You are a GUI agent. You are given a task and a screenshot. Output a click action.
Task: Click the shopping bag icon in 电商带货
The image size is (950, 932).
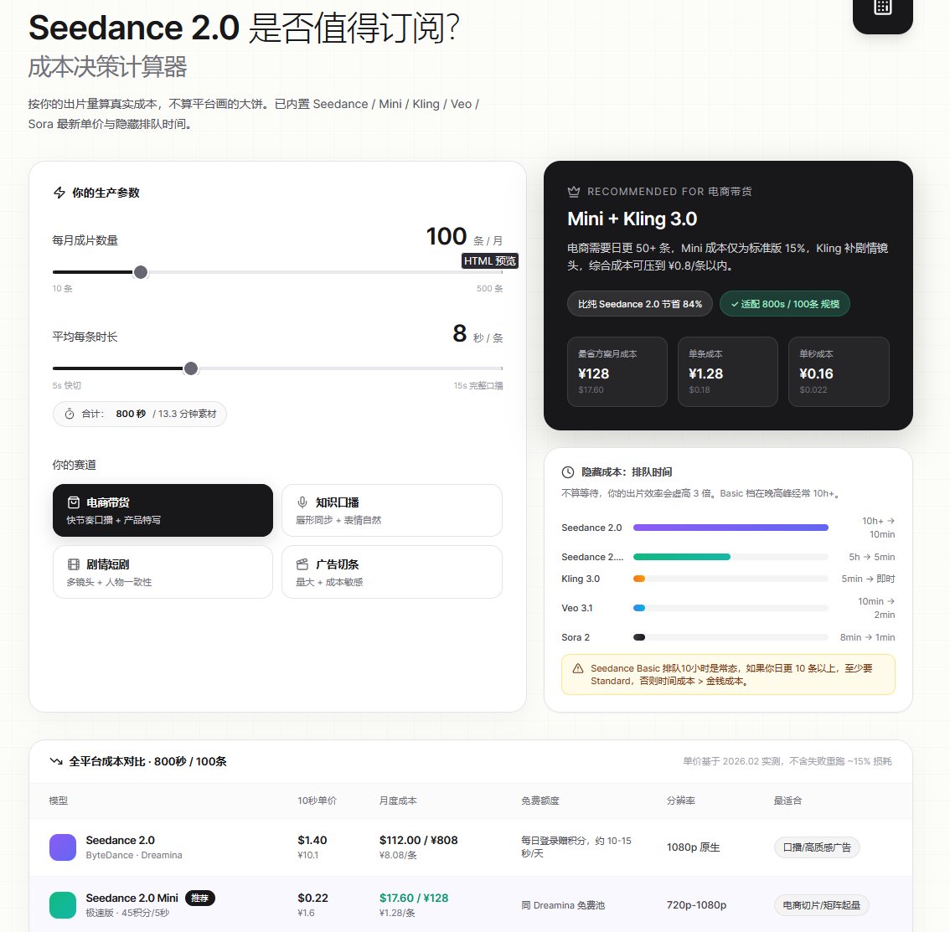click(x=74, y=502)
